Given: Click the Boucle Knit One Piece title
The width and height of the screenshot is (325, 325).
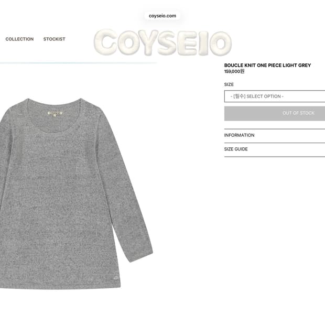Looking at the screenshot, I should pos(267,66).
